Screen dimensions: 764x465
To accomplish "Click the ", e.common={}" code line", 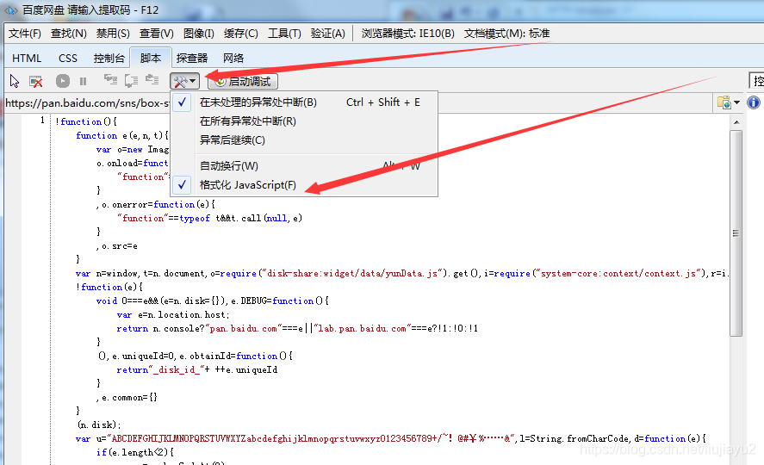I will [127, 398].
